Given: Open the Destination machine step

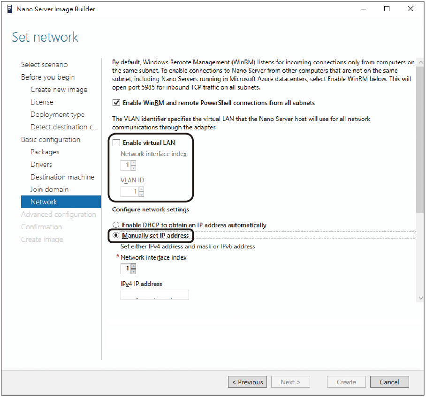Looking at the screenshot, I should [x=62, y=177].
